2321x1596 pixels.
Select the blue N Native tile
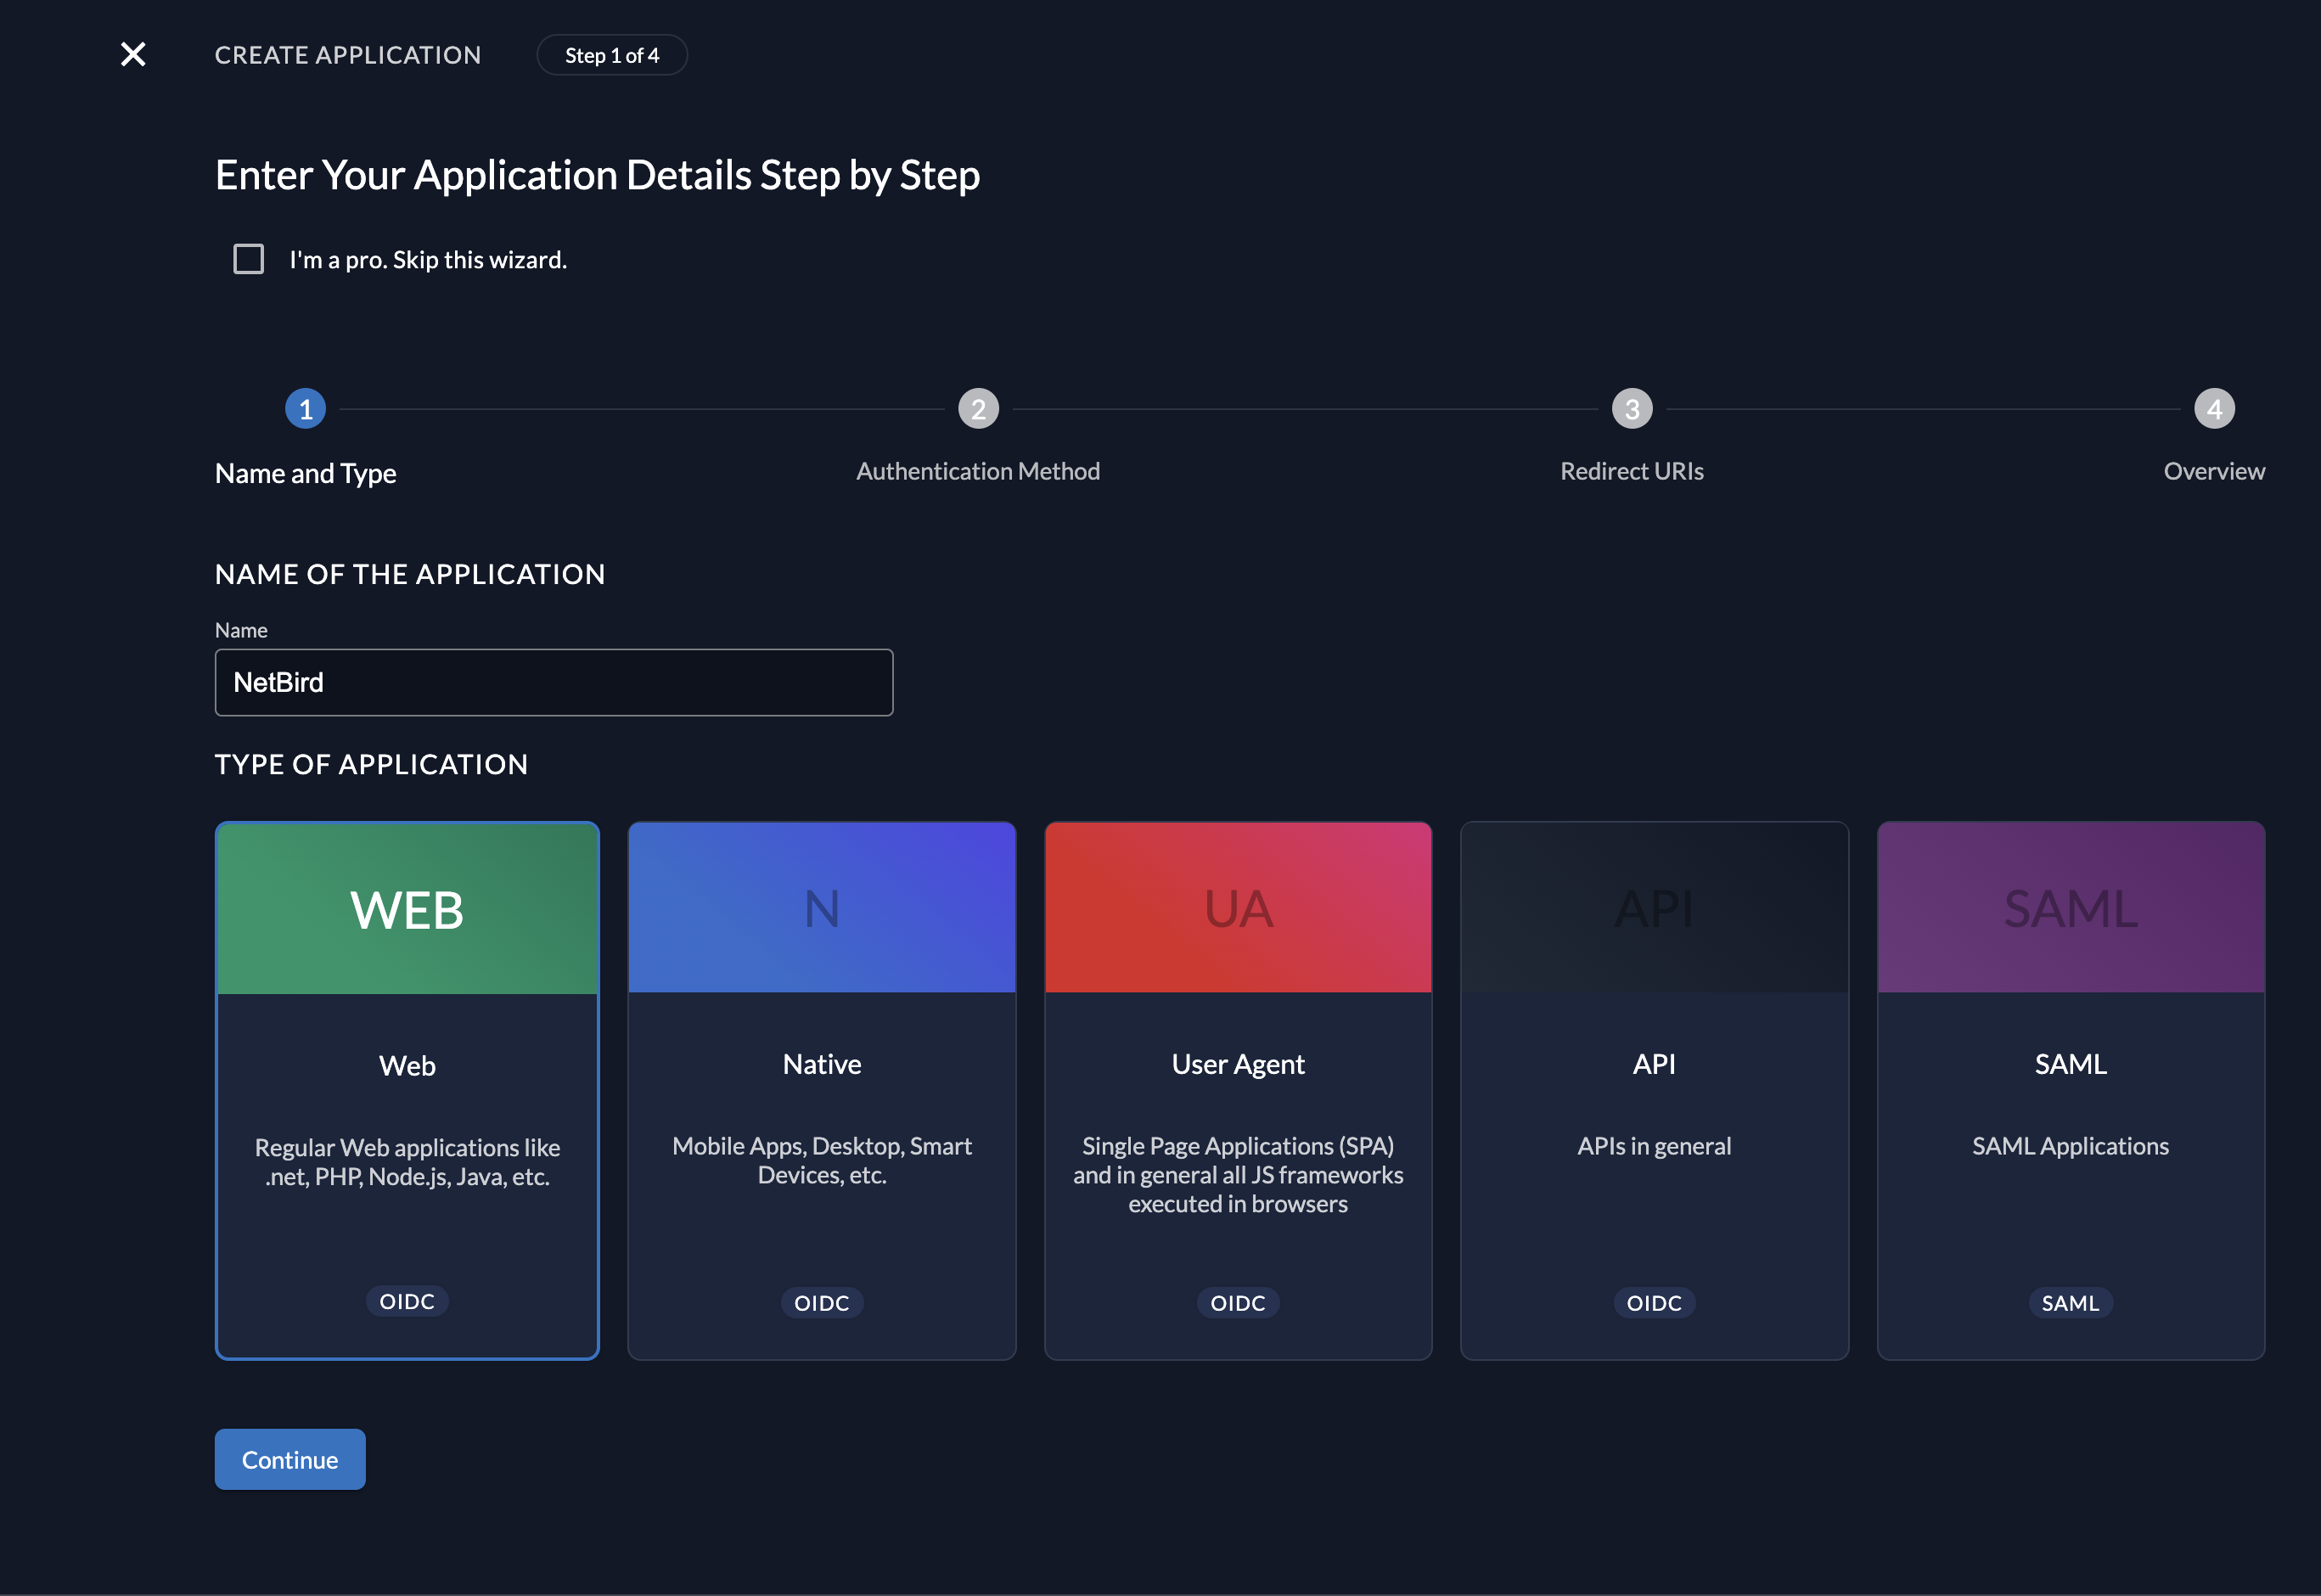coord(822,909)
